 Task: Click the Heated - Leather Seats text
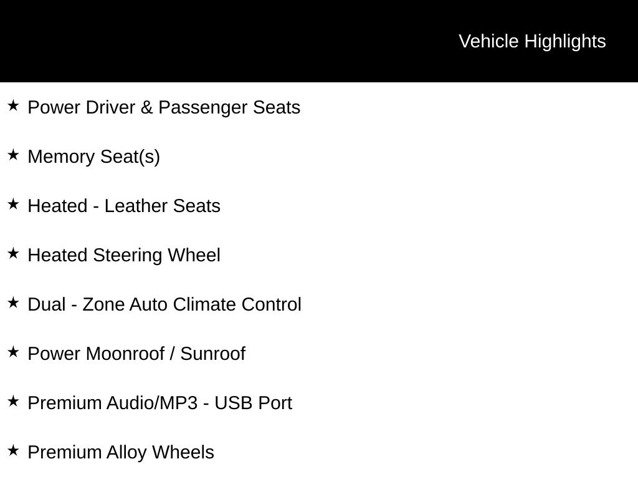[x=124, y=206]
